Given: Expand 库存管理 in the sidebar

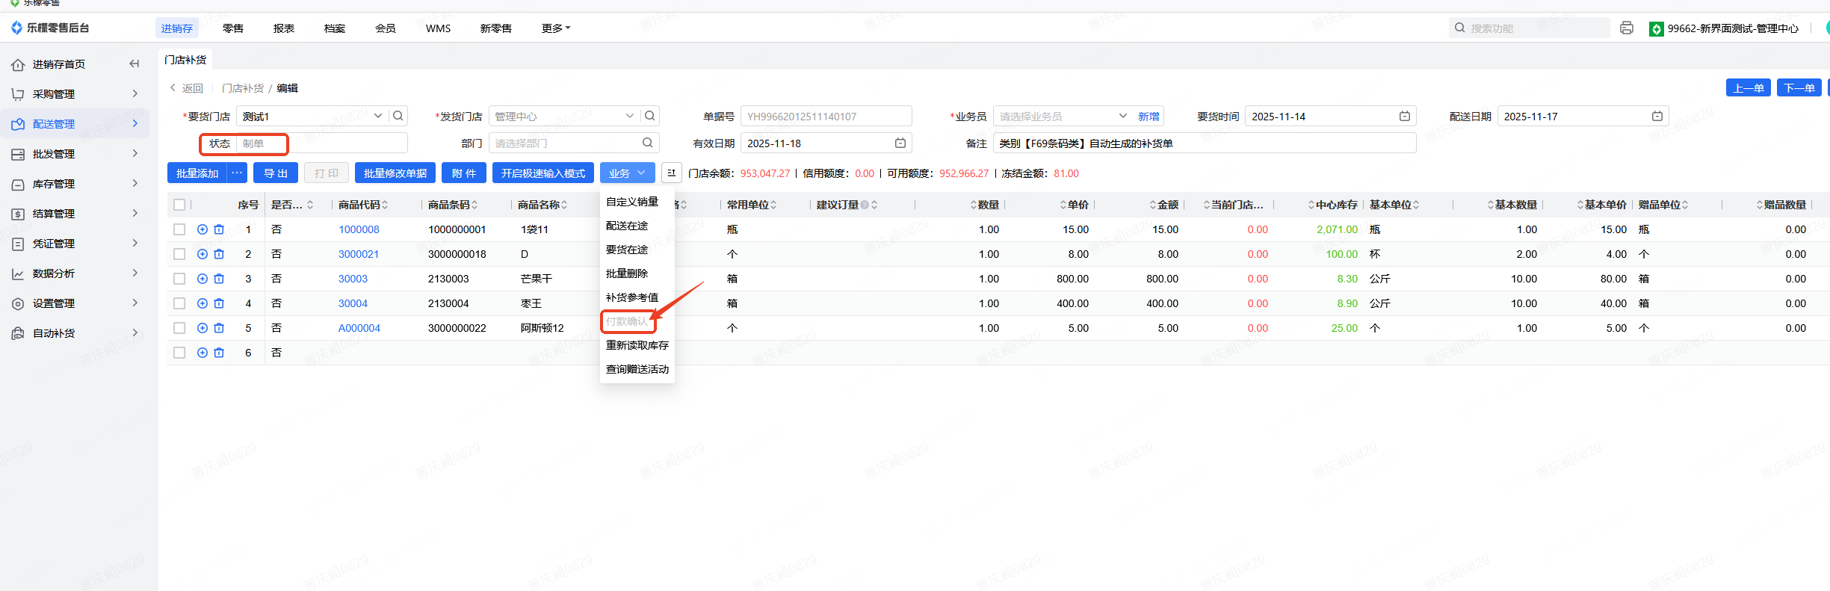Looking at the screenshot, I should (75, 184).
